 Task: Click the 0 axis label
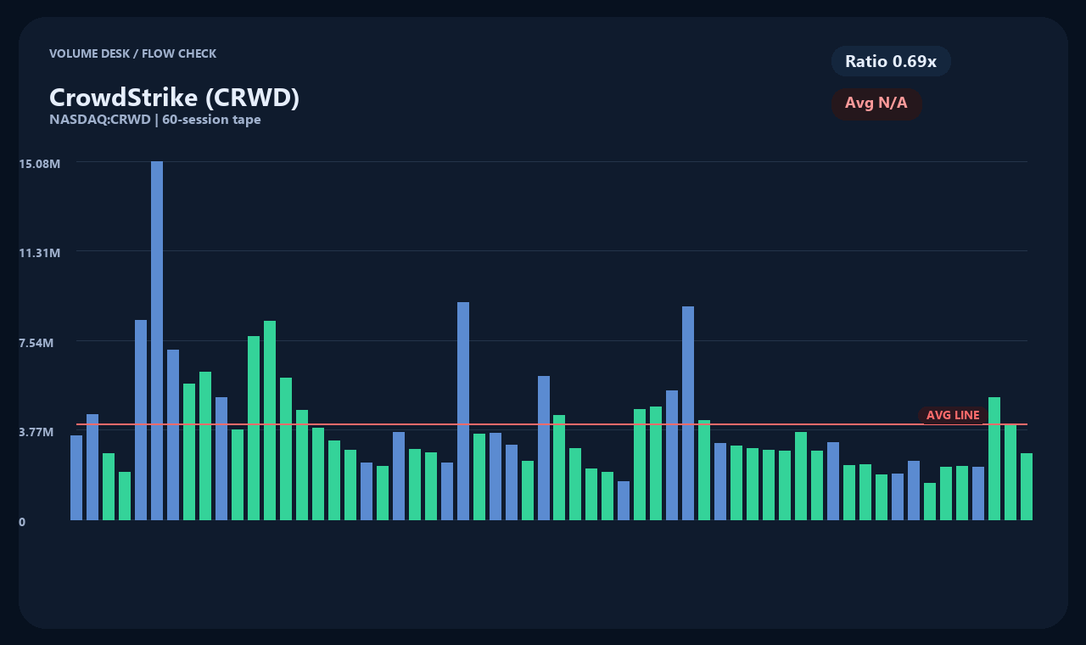coord(22,522)
